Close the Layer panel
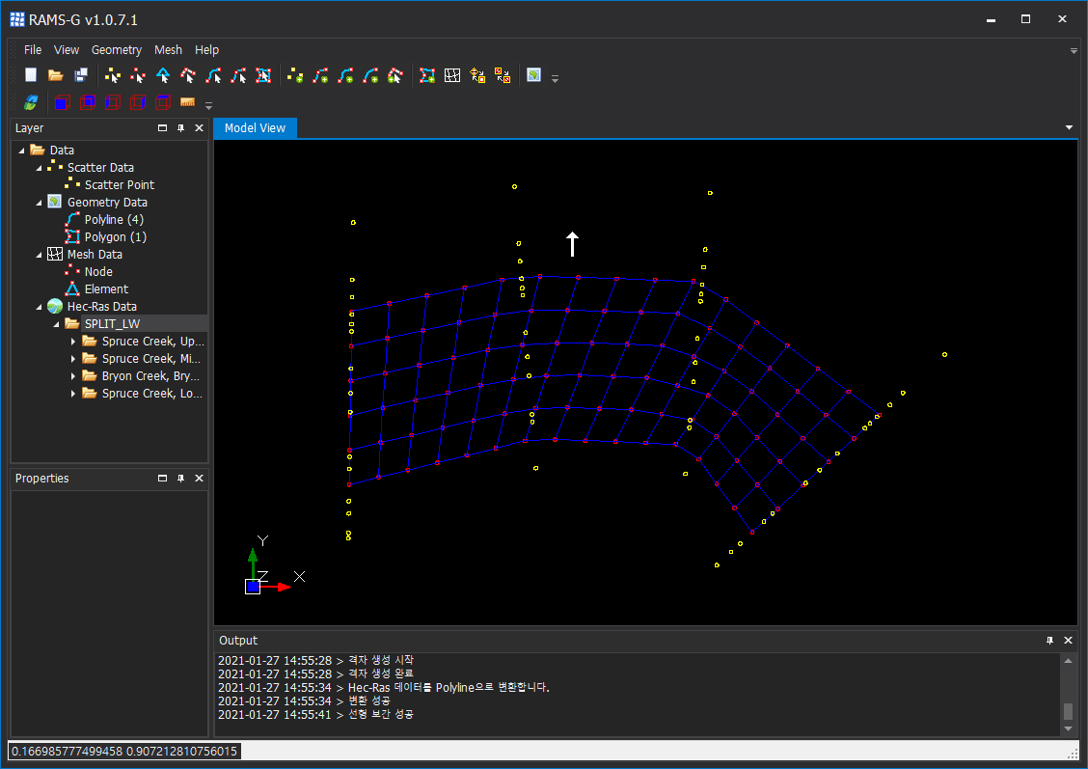Image resolution: width=1088 pixels, height=769 pixels. point(199,127)
